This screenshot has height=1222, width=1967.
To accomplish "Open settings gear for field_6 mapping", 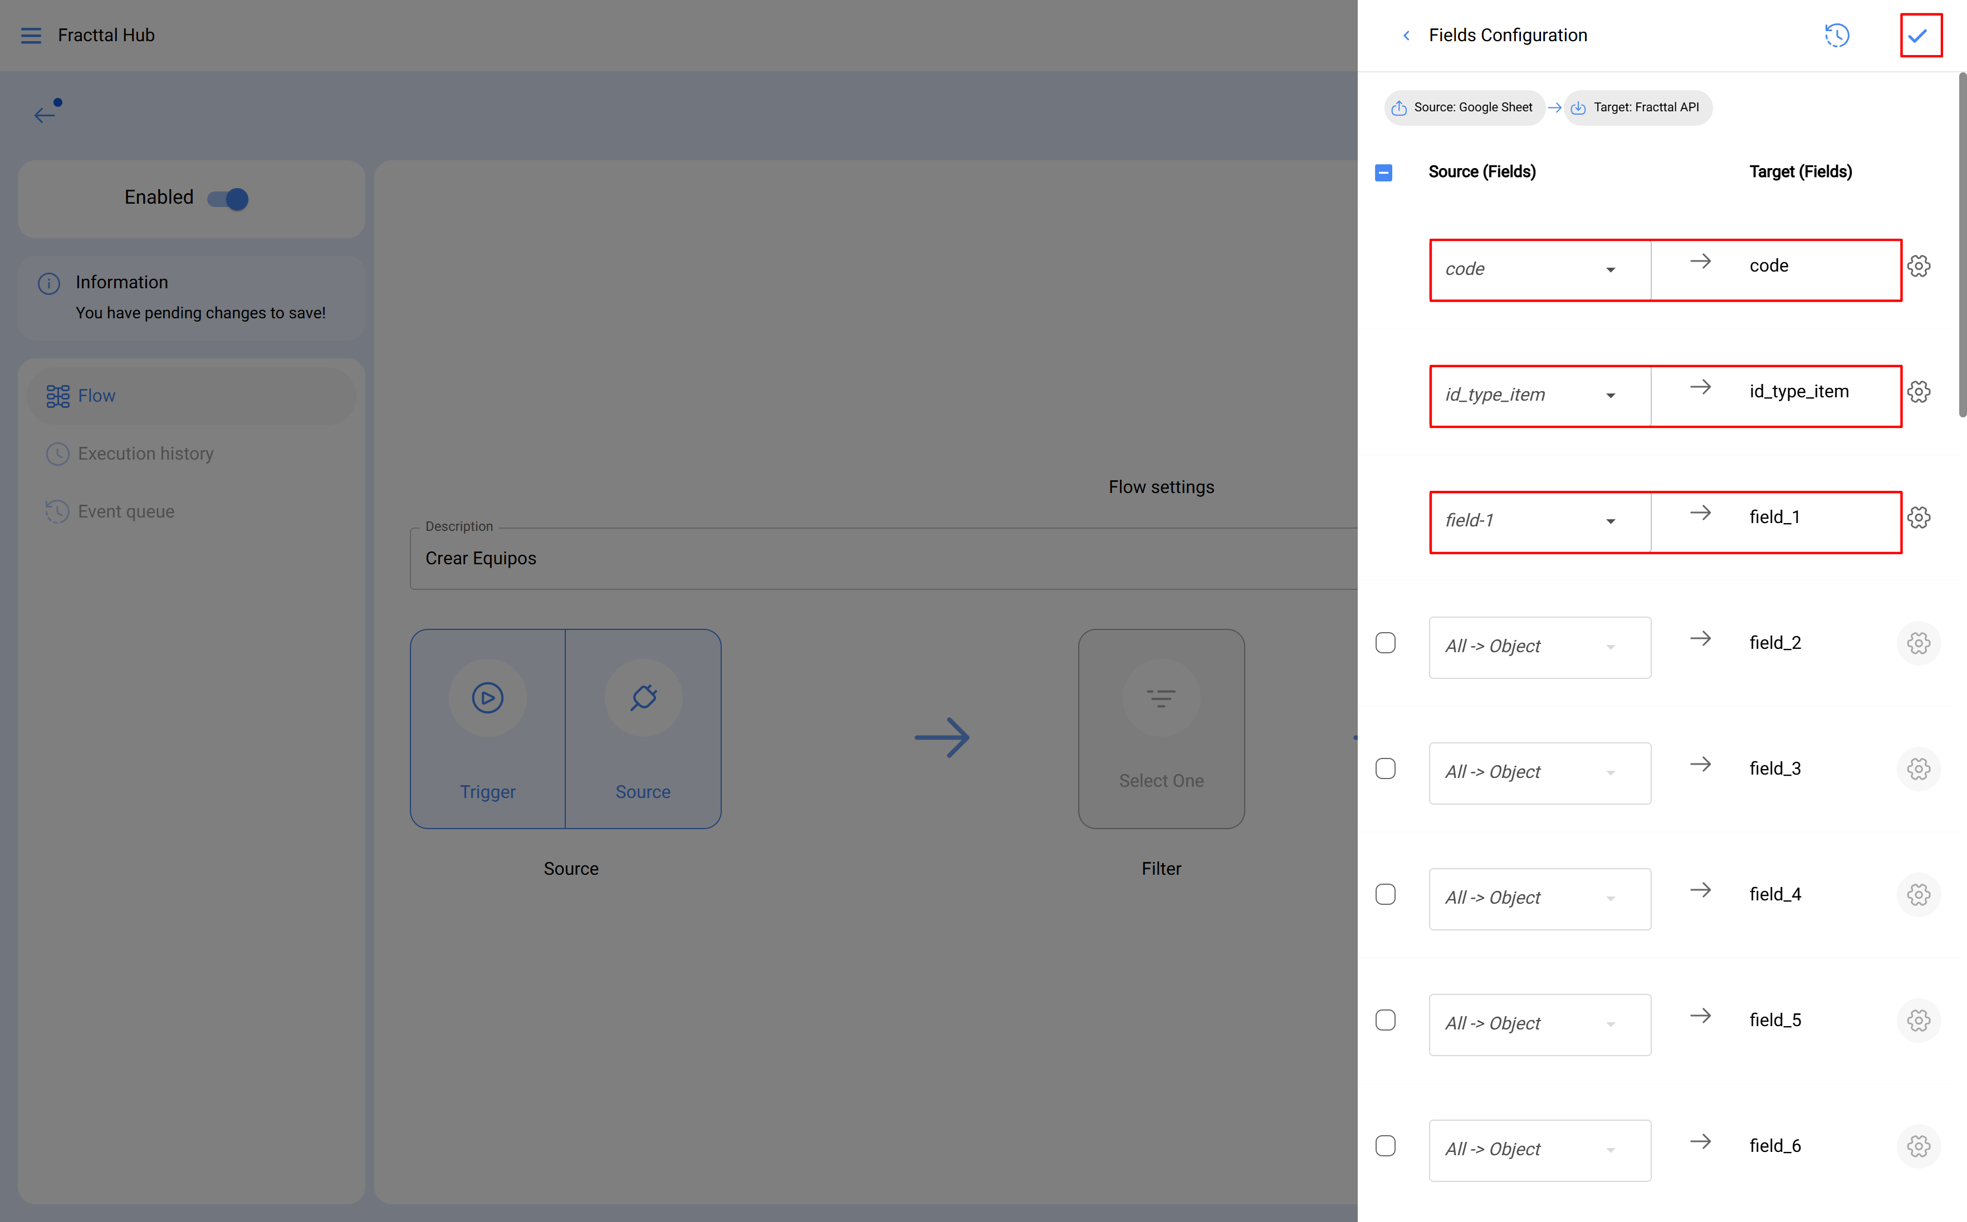I will coord(1919,1146).
